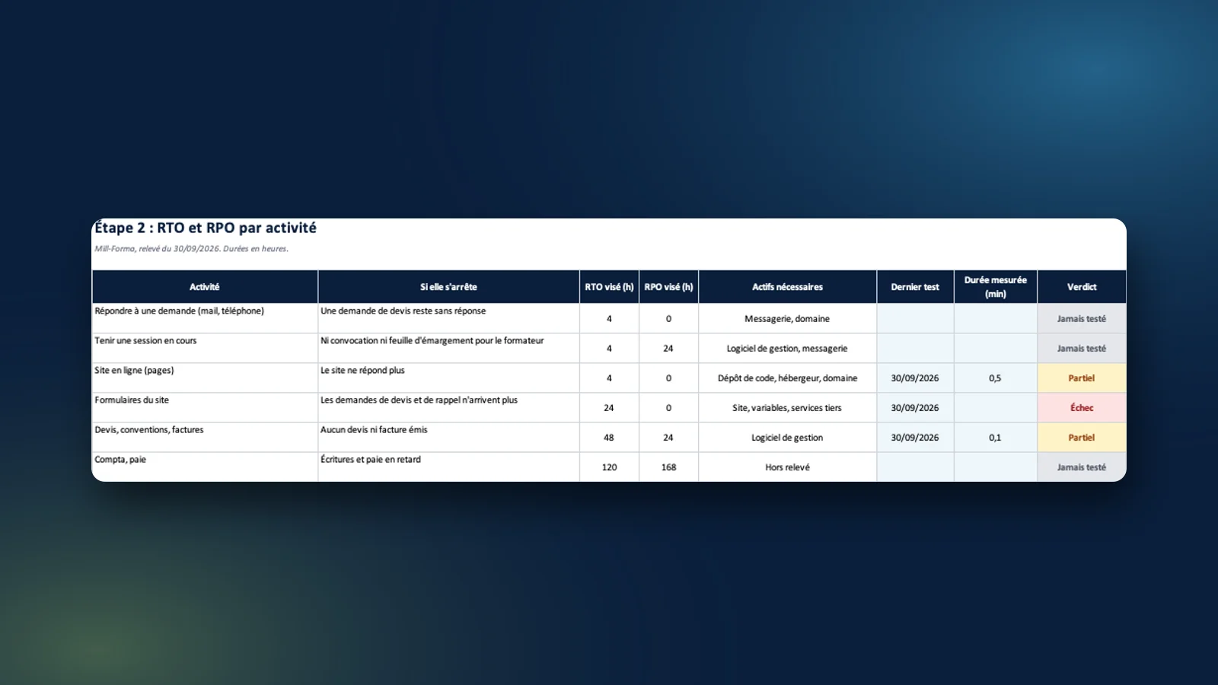Click the measured duration "0,1"
The width and height of the screenshot is (1218, 685).
point(996,437)
